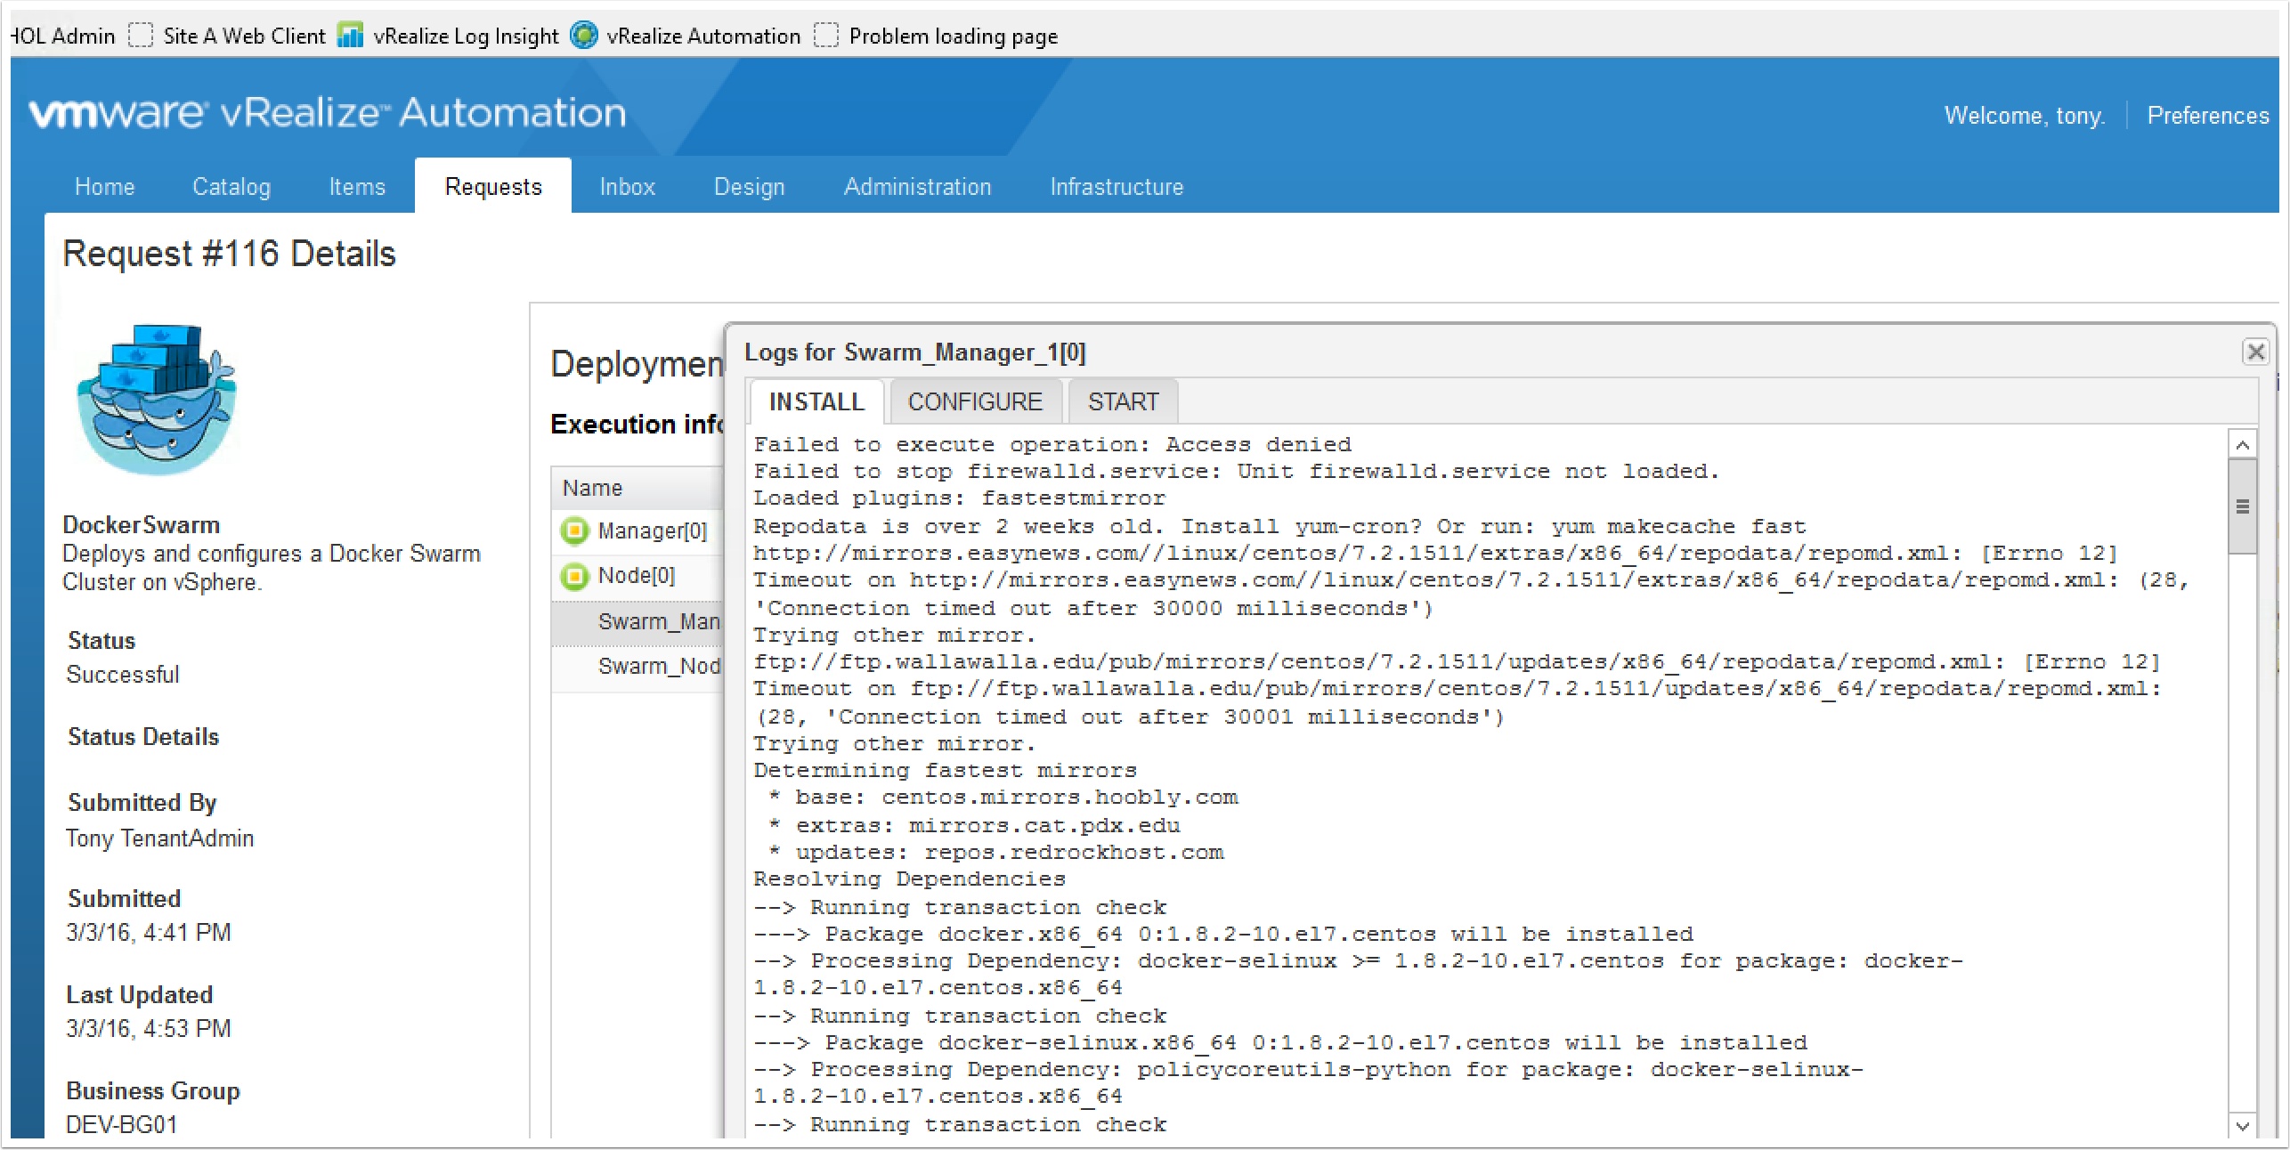
Task: Go to the Inbox tab
Action: pos(627,187)
